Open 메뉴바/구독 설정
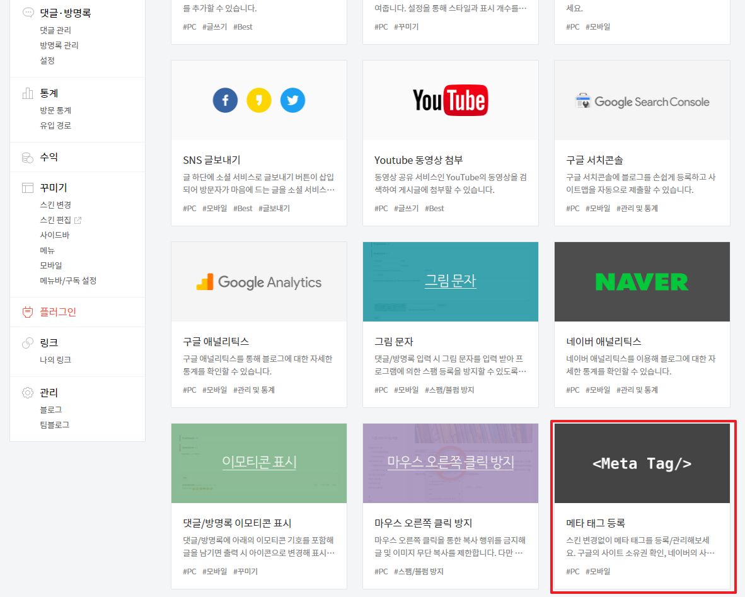This screenshot has width=745, height=597. click(x=69, y=281)
